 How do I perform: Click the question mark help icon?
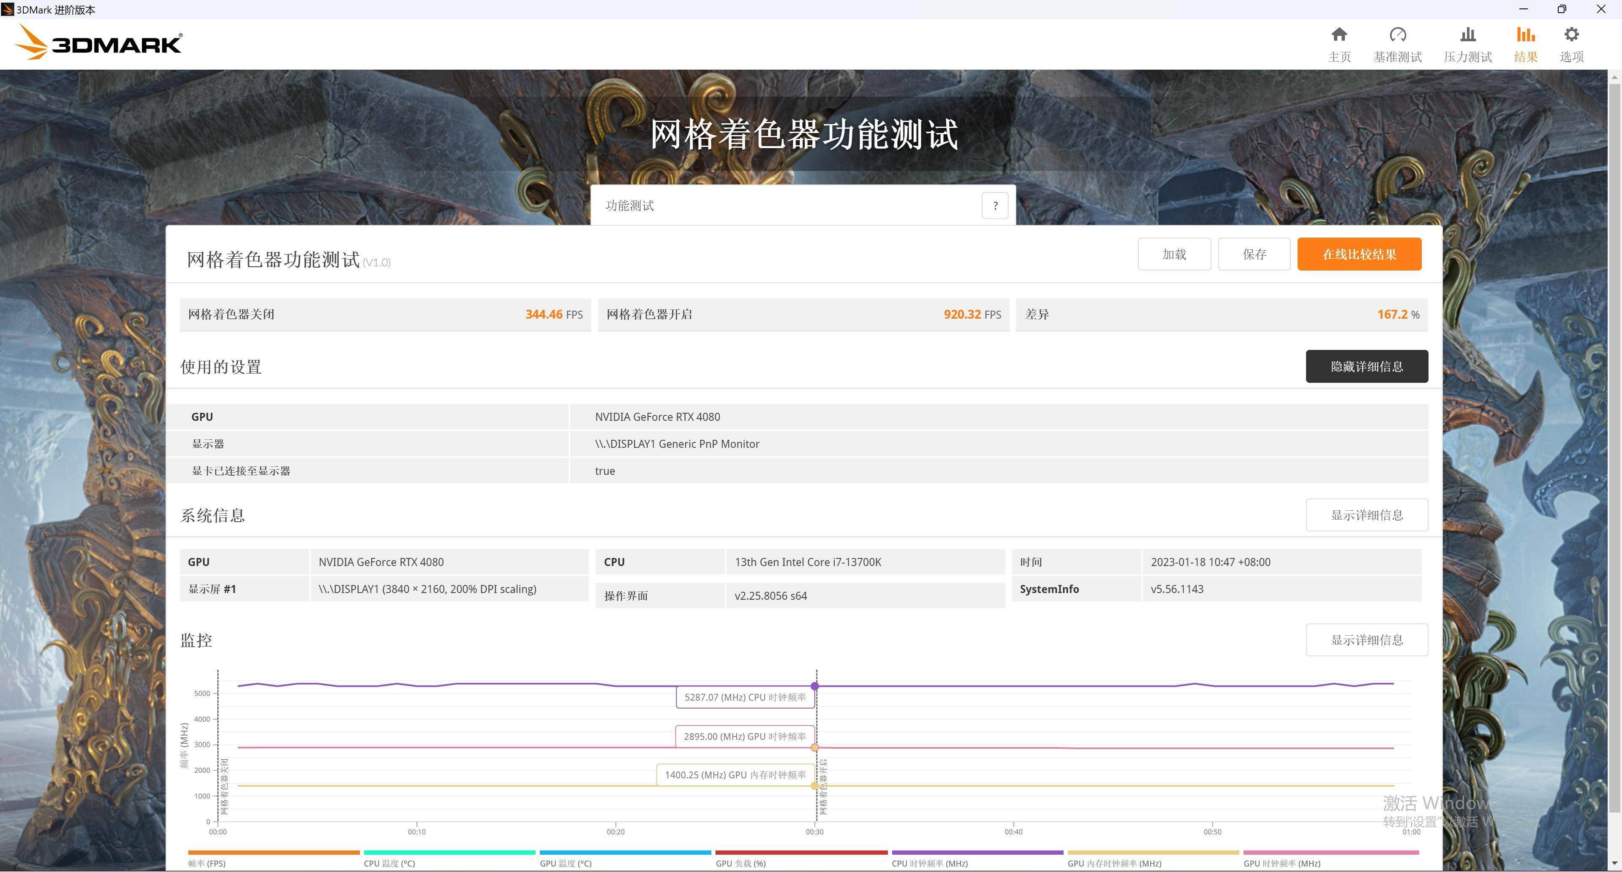tap(997, 205)
